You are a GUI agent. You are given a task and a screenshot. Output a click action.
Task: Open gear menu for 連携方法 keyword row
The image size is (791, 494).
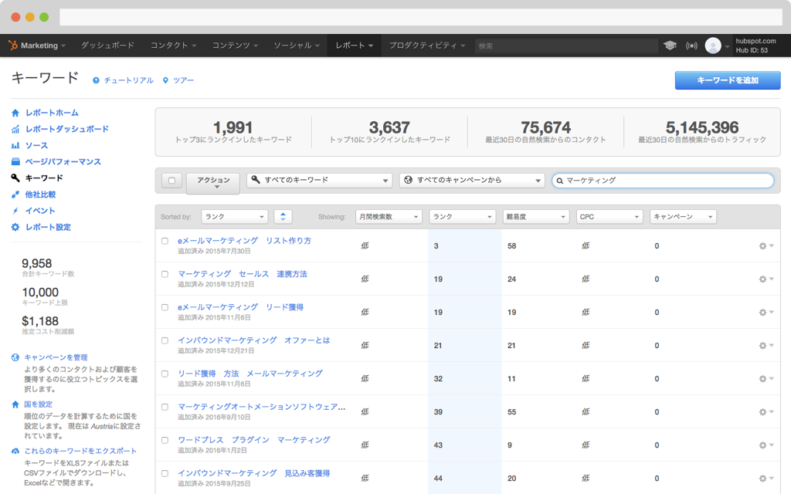(x=766, y=279)
